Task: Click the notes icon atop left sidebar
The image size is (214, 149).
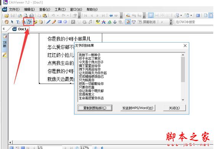Action: 5,36
